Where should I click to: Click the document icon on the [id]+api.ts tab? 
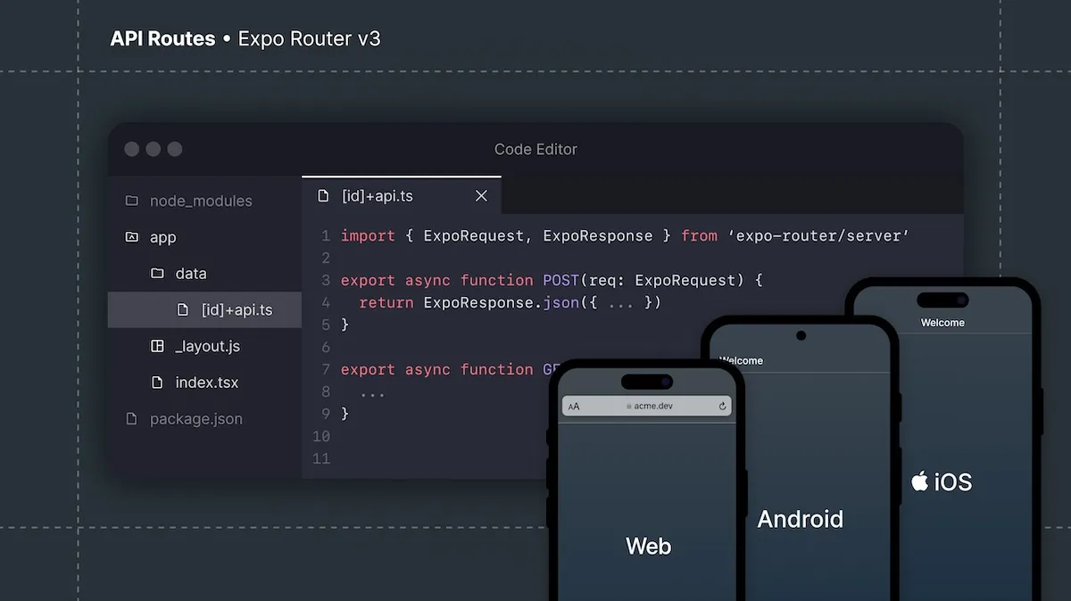coord(323,195)
